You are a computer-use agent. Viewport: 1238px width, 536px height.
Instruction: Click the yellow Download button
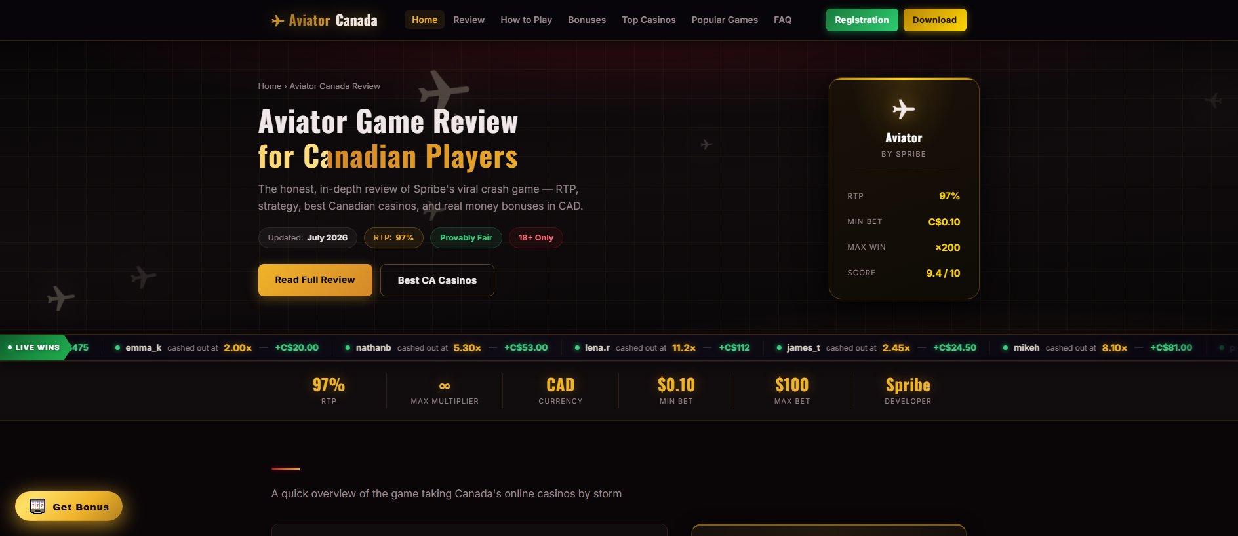coord(934,20)
